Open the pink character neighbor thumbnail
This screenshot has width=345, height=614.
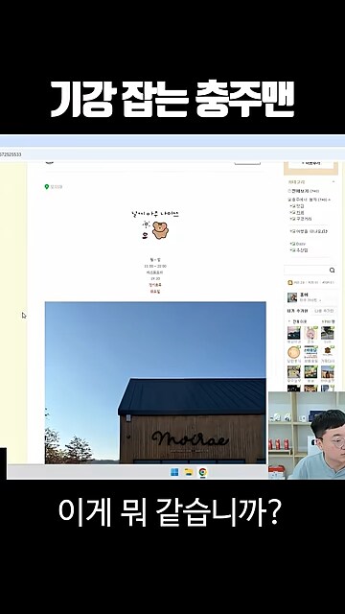(x=311, y=333)
